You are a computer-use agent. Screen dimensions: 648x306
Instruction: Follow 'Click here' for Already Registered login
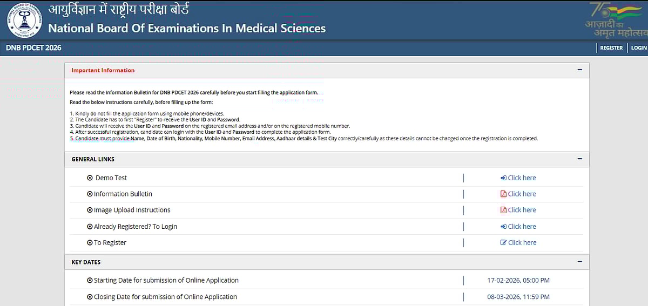[x=522, y=227]
